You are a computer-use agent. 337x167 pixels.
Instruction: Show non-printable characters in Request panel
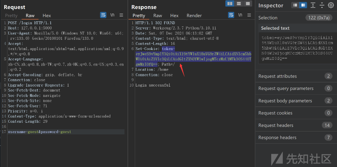click(x=112, y=15)
